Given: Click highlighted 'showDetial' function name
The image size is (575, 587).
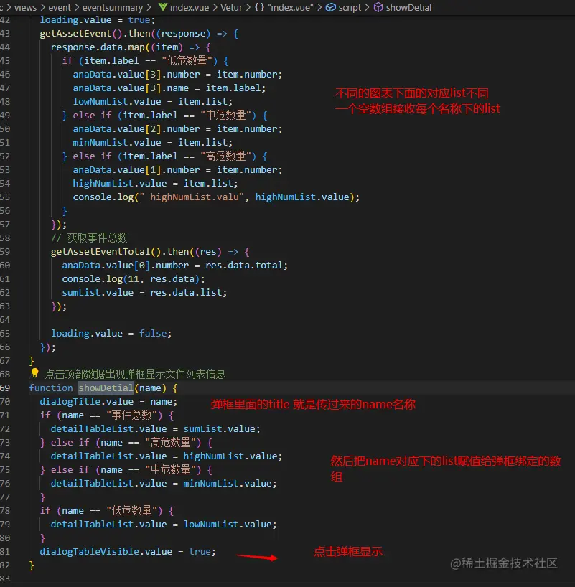Looking at the screenshot, I should click(x=106, y=388).
